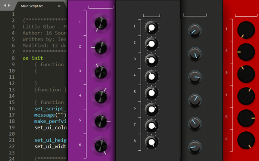259x161 pixels.
Task: Click purple panel knob number 2
Action: point(101,48)
